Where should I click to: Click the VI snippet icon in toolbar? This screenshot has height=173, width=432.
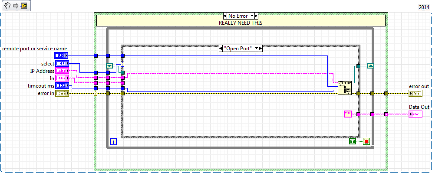24,6
